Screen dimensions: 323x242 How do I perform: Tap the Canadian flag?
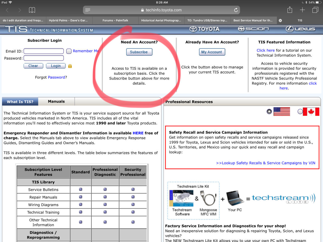point(311,111)
